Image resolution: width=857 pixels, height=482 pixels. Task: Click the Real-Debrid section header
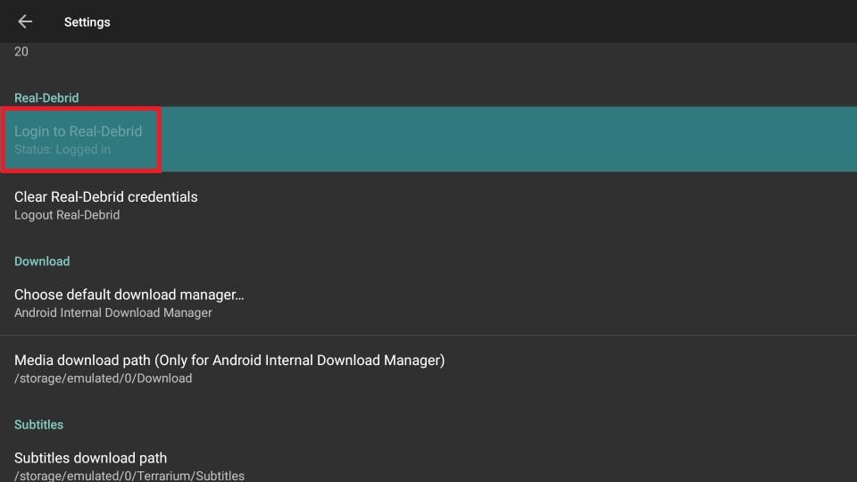[x=46, y=98]
